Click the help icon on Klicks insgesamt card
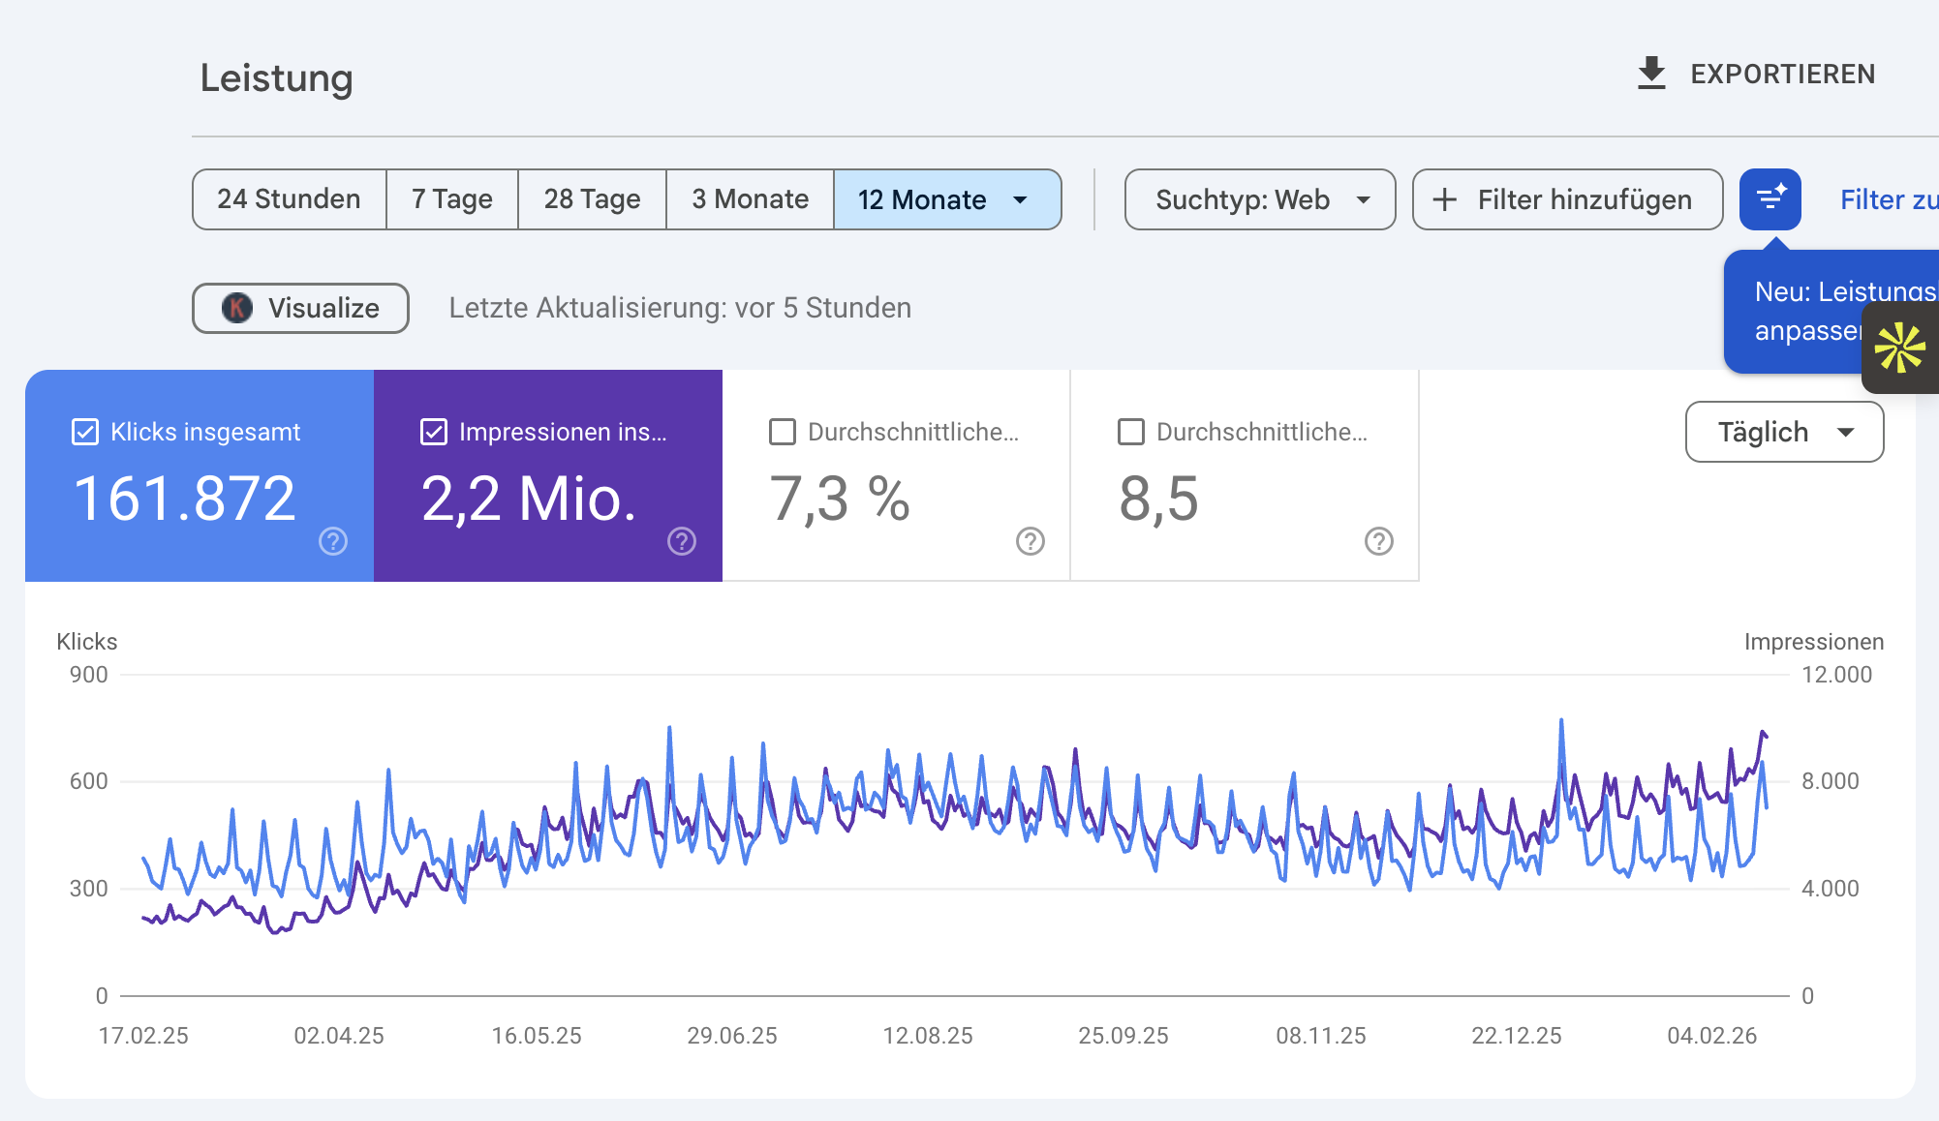1939x1121 pixels. coord(332,542)
